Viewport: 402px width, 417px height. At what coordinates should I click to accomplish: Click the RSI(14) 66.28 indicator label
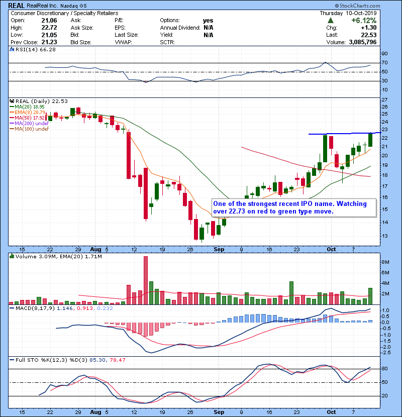coord(35,49)
